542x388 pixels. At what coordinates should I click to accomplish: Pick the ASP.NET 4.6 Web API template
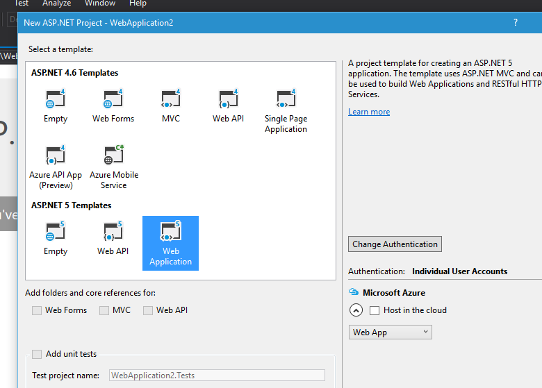click(x=228, y=100)
